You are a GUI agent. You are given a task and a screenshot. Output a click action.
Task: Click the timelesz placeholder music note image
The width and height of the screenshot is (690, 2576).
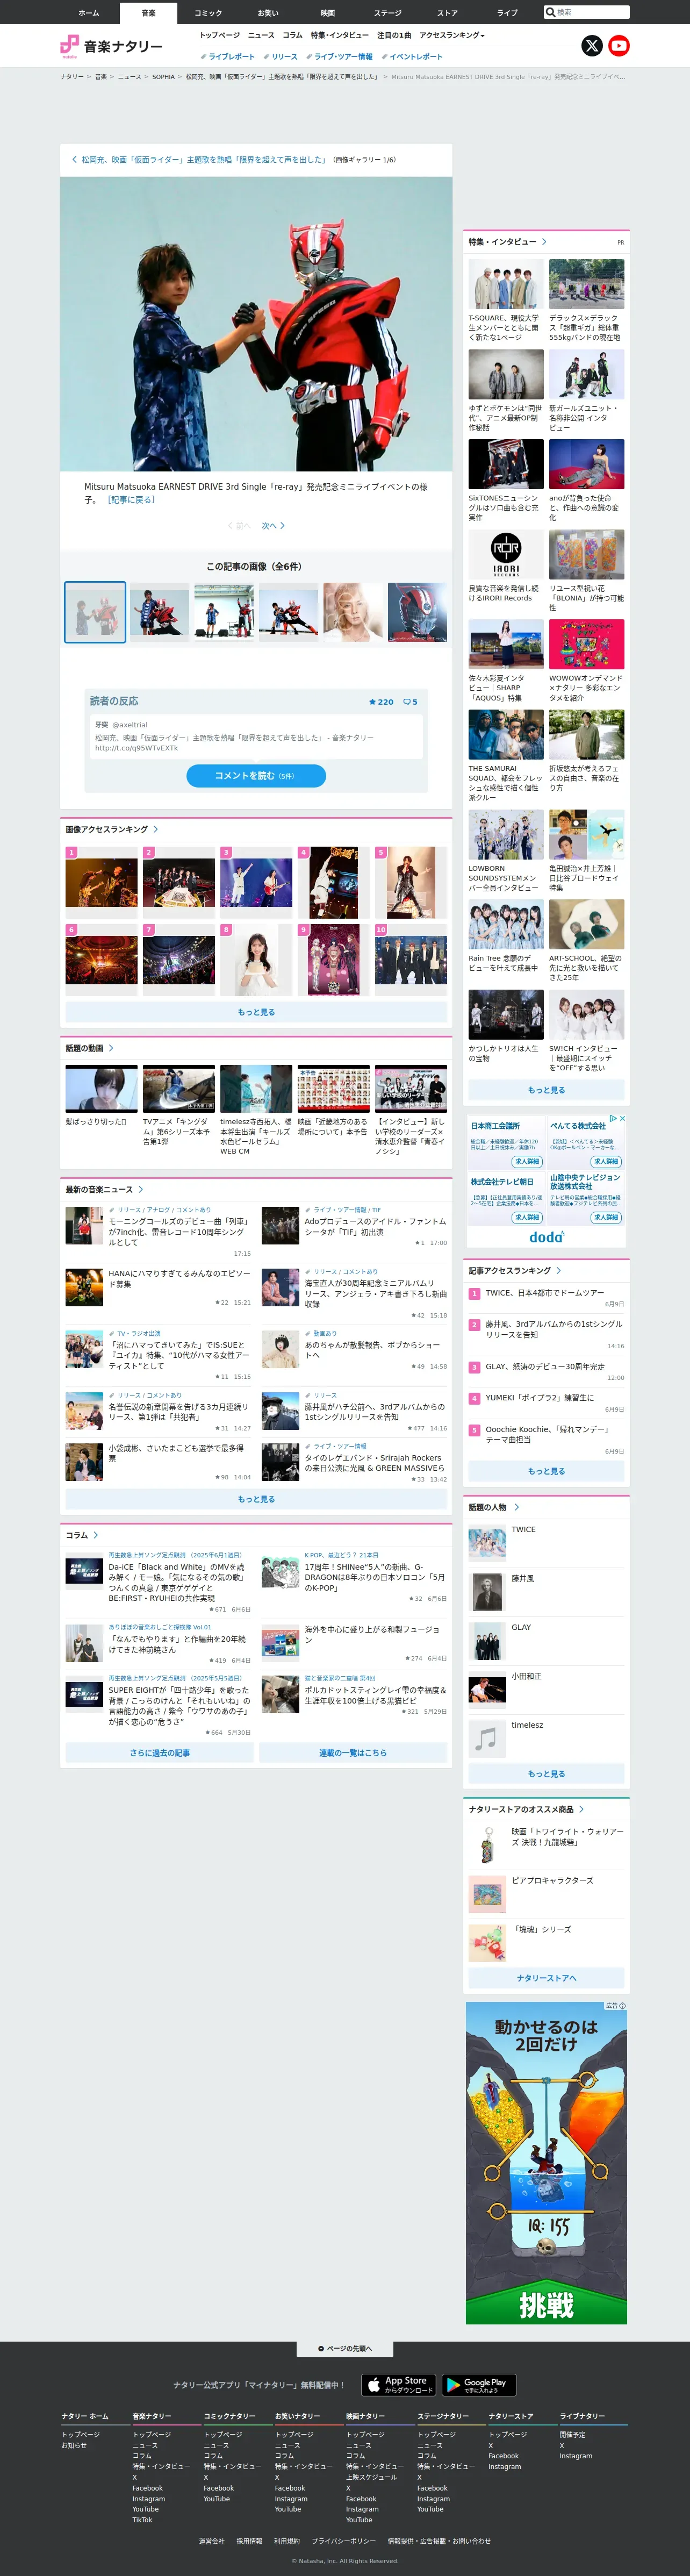coord(487,1739)
